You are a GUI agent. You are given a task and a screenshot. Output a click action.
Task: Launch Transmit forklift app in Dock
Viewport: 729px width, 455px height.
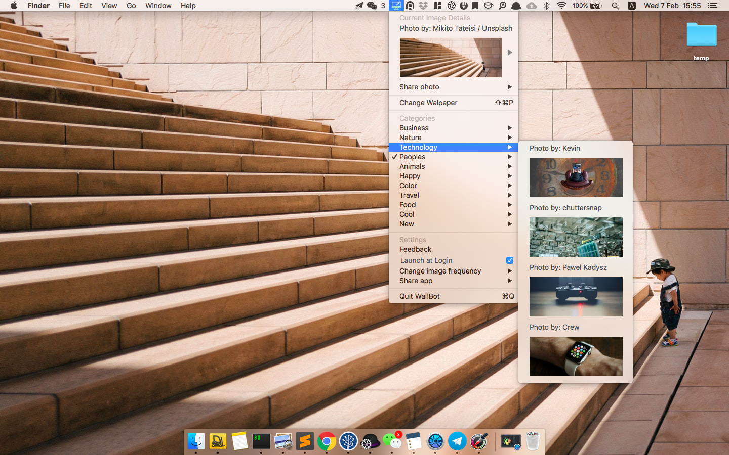(x=218, y=441)
